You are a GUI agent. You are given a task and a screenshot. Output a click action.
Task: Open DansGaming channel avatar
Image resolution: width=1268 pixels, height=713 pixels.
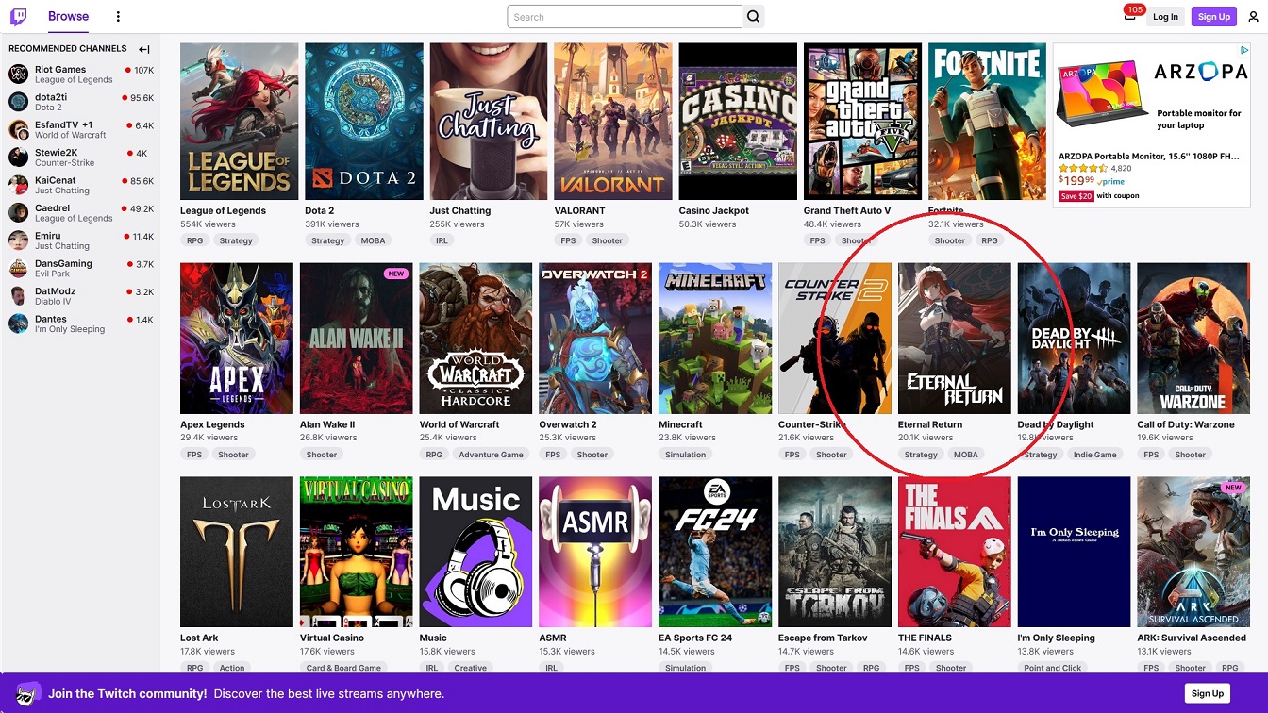pos(19,268)
